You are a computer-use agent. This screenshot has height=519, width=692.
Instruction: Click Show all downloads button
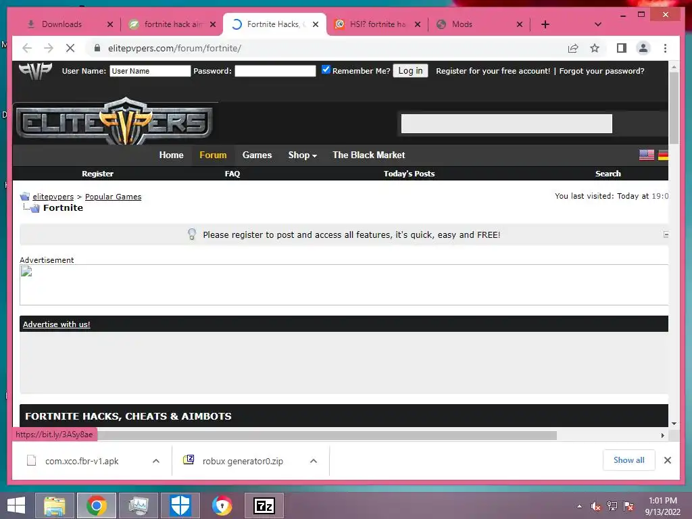629,460
